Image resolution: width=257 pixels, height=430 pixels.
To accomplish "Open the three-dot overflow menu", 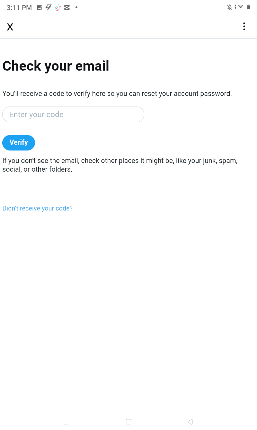I will pyautogui.click(x=244, y=27).
